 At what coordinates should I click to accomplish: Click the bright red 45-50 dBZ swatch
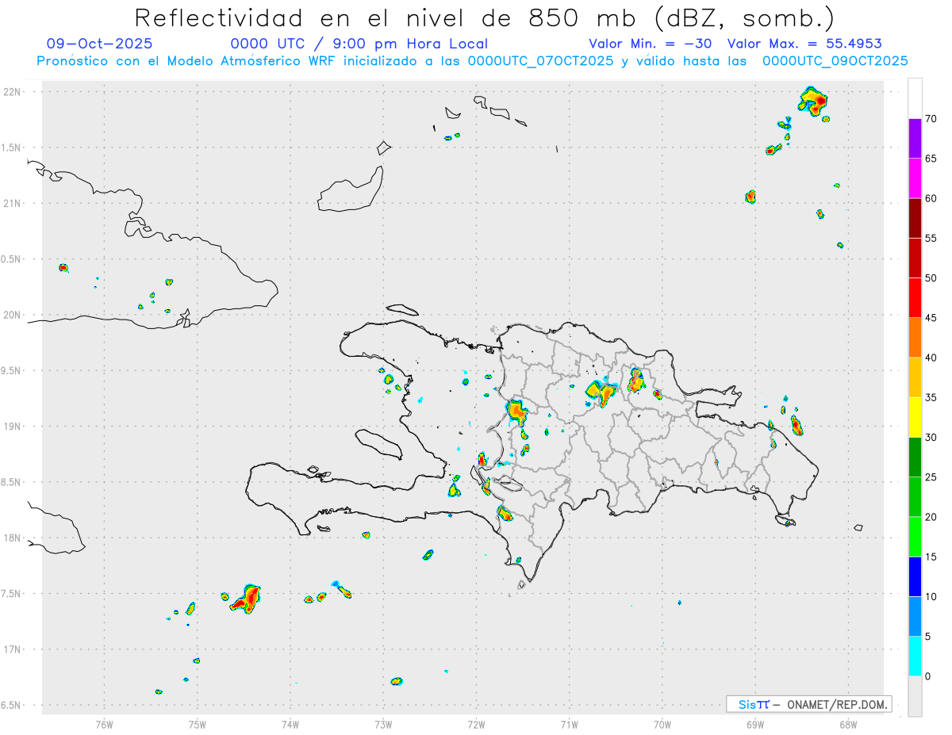[x=915, y=298]
